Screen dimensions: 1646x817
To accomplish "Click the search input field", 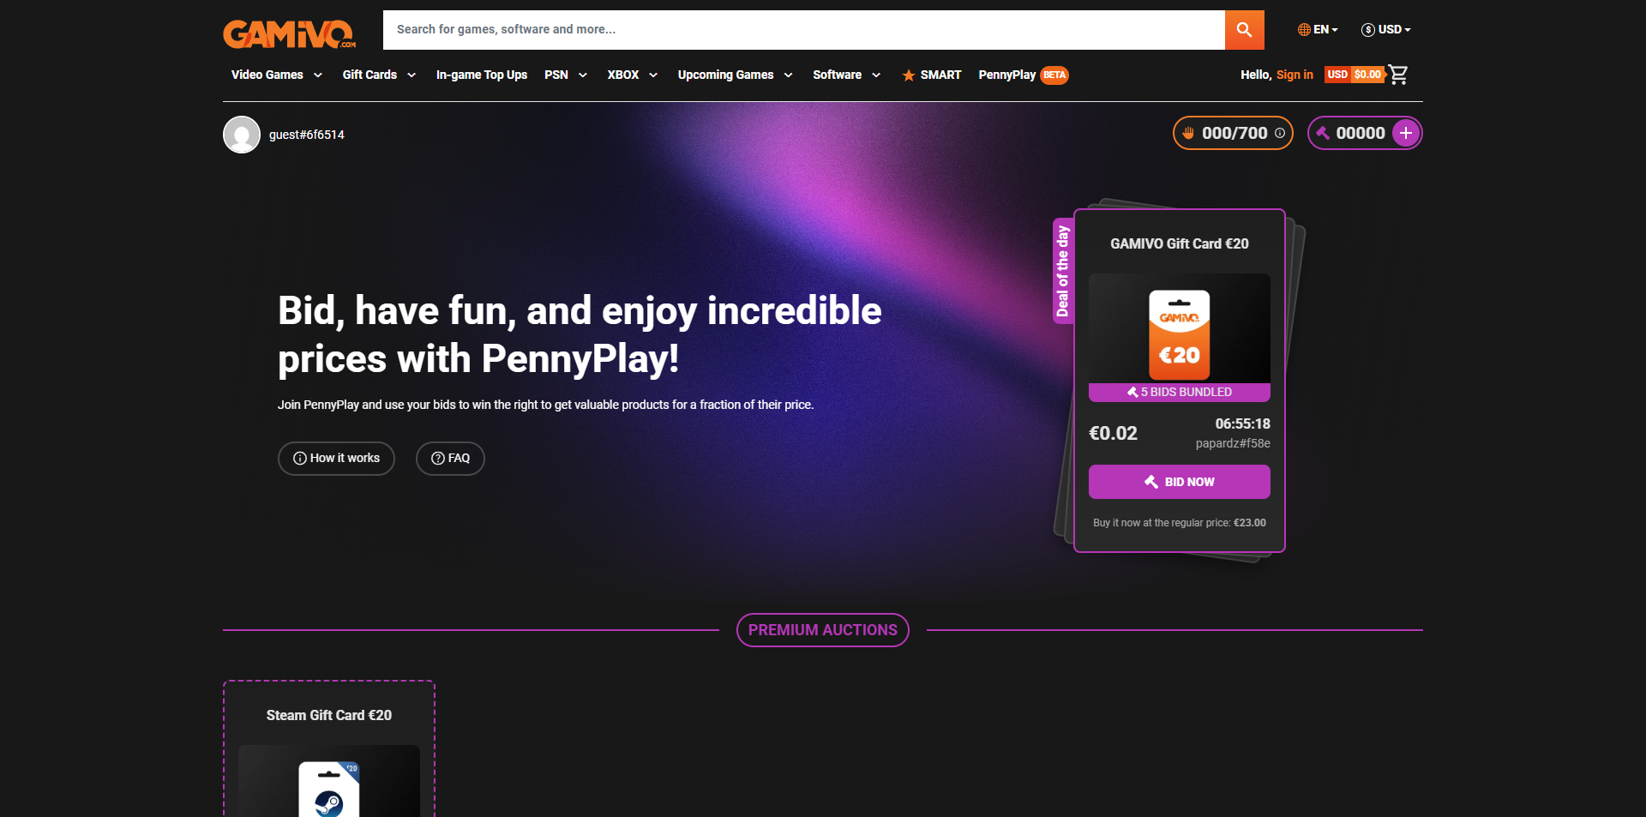I will 804,30.
